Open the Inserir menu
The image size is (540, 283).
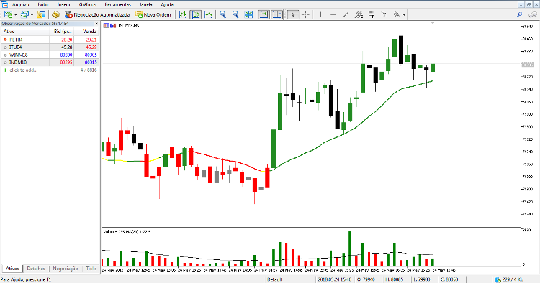point(64,4)
